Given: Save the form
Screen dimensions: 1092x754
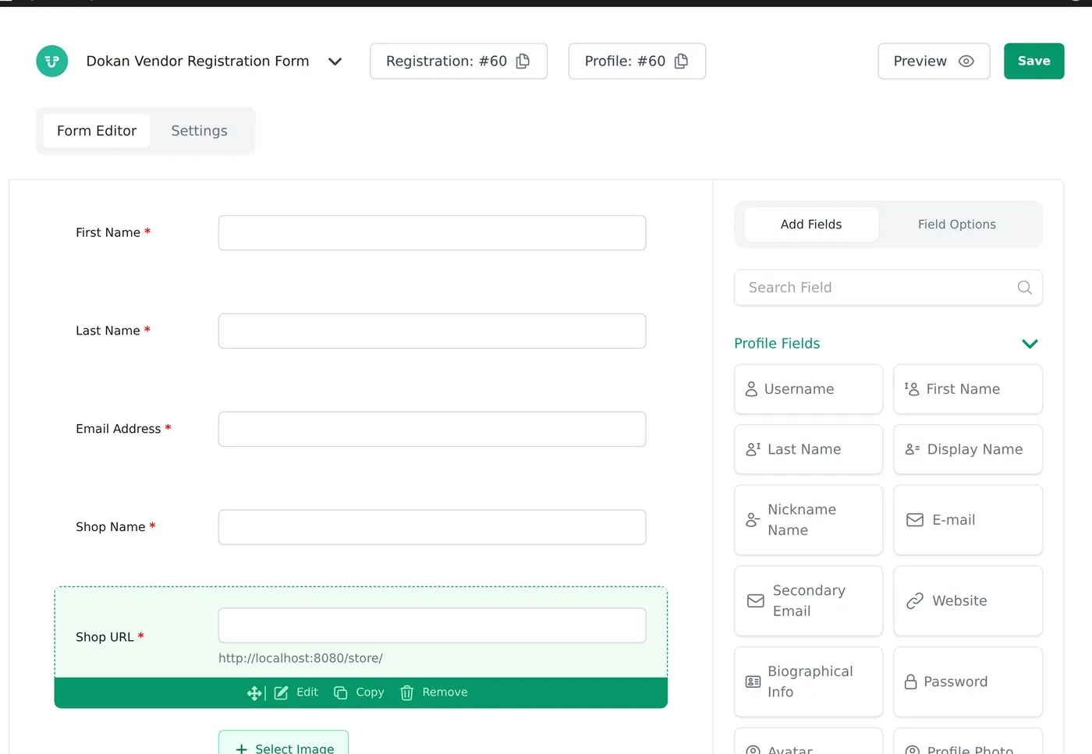Looking at the screenshot, I should [1034, 61].
